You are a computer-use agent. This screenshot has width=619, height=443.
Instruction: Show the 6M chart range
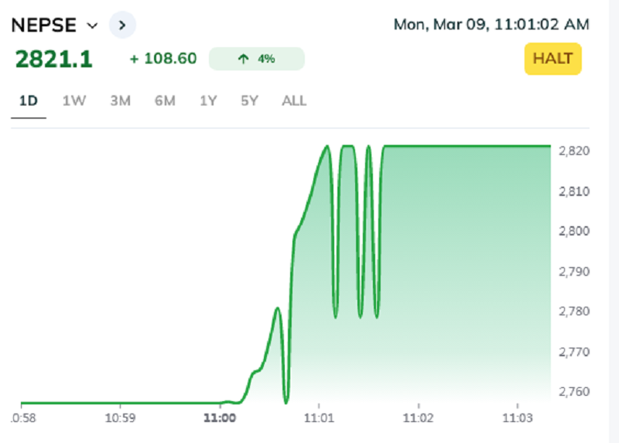(165, 101)
